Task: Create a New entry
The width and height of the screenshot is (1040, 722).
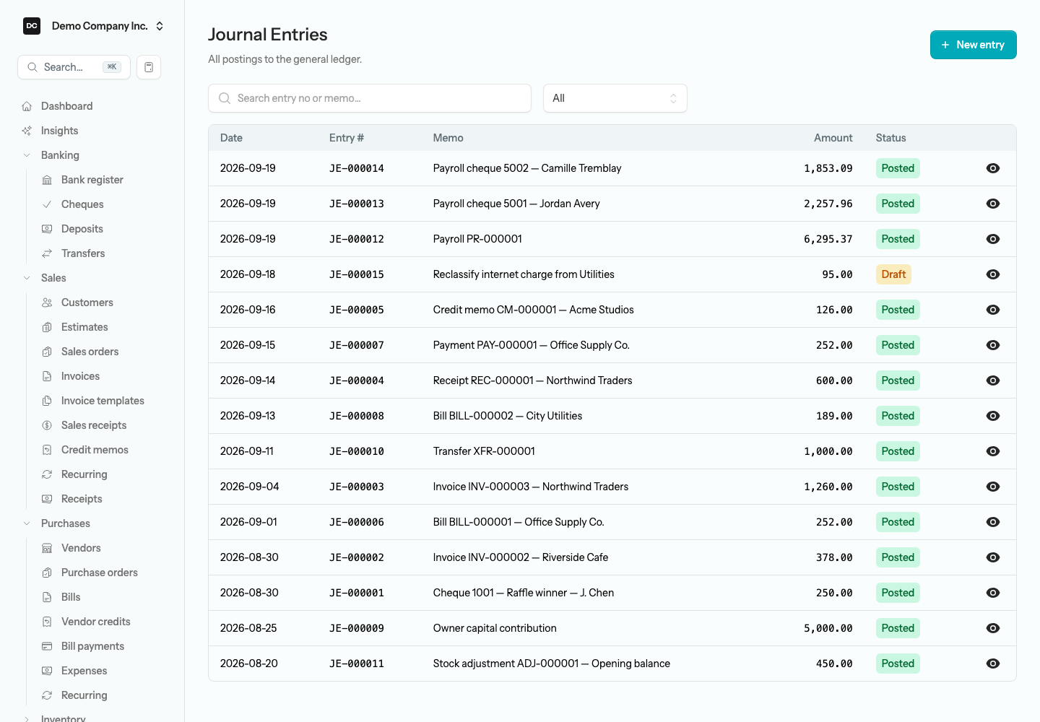Action: [x=974, y=45]
